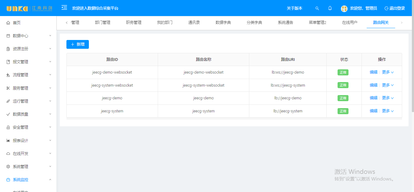Click the home icon beside 首页

click(8, 23)
